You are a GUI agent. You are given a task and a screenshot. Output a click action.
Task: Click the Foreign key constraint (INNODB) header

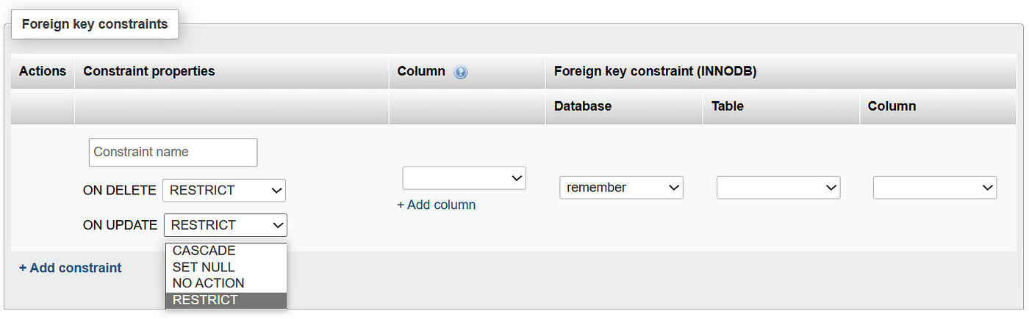pyautogui.click(x=656, y=71)
